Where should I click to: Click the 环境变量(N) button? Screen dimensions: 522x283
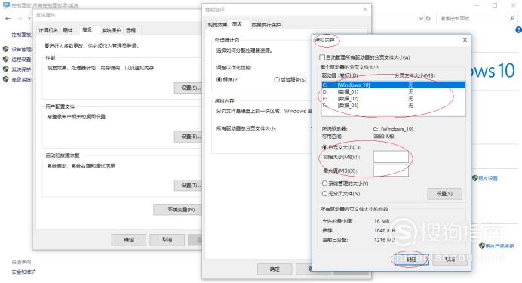pyautogui.click(x=178, y=210)
